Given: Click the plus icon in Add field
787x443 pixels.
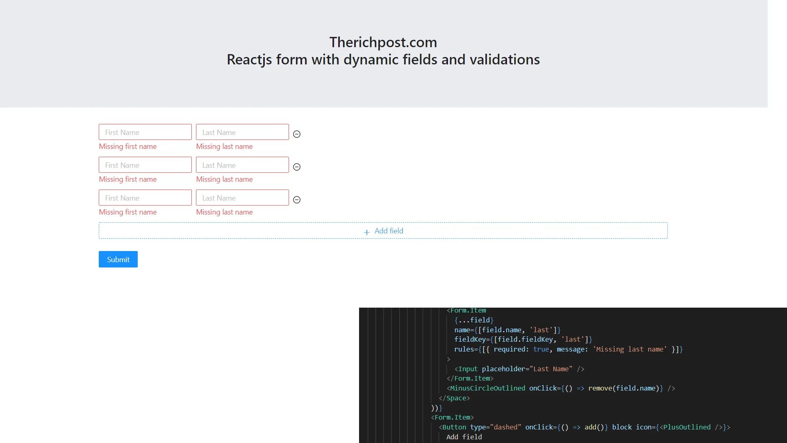Looking at the screenshot, I should [x=367, y=232].
